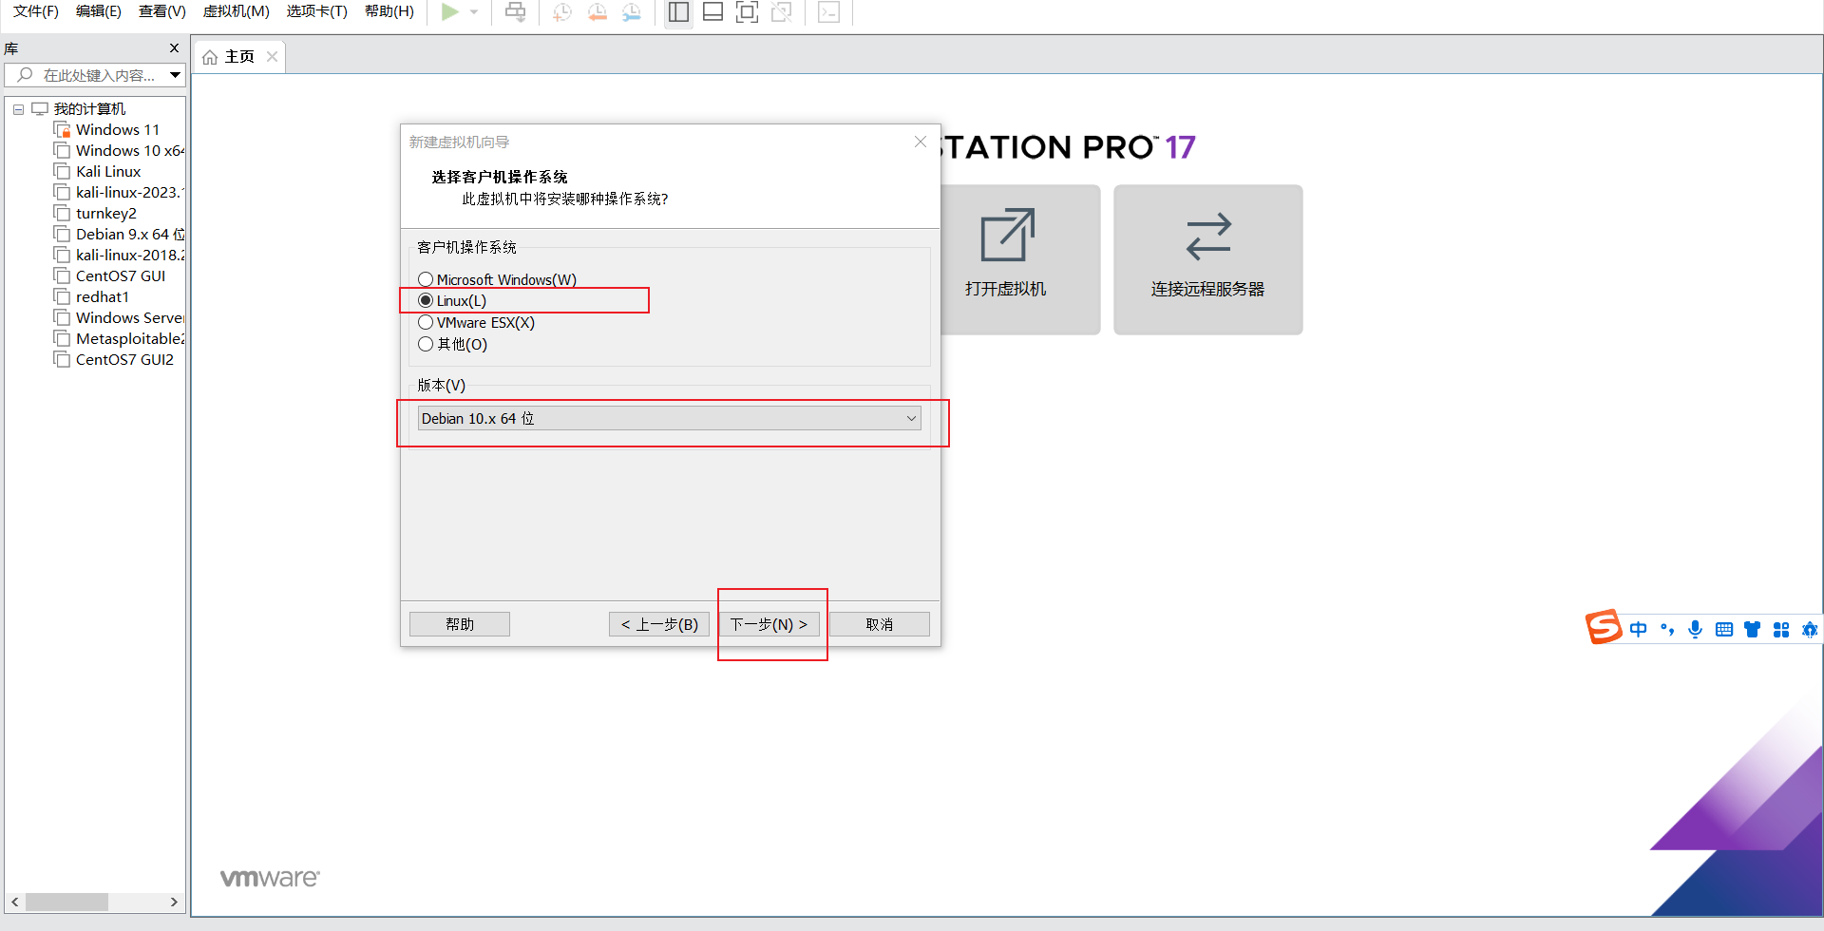Select kali-linux-2018 VM in library

(119, 256)
